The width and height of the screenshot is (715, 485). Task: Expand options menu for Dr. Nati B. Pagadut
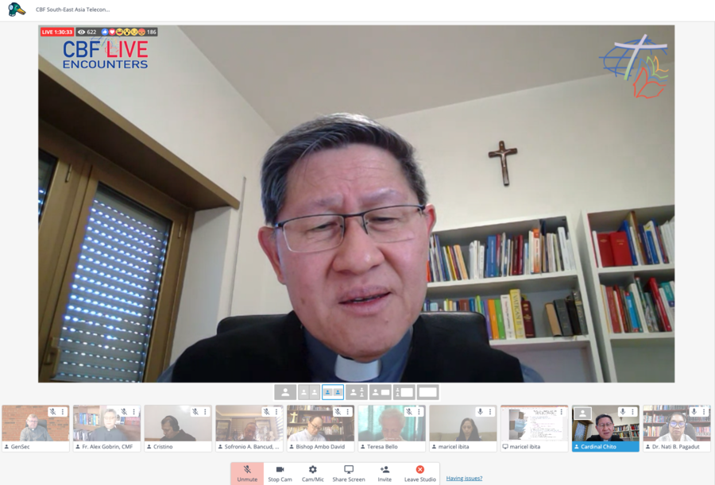[704, 412]
